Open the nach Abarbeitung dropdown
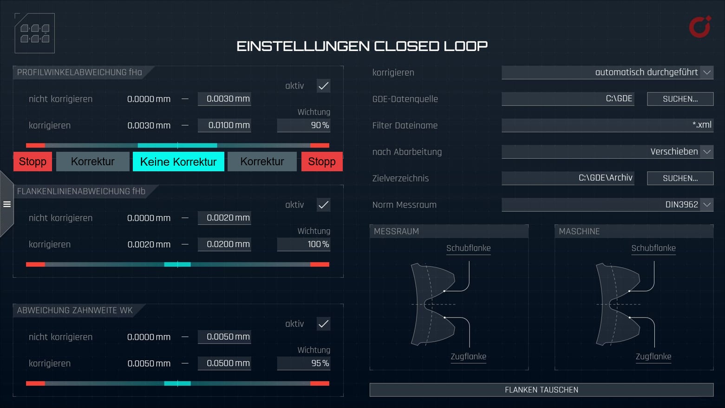Image resolution: width=725 pixels, height=408 pixels. (x=607, y=152)
